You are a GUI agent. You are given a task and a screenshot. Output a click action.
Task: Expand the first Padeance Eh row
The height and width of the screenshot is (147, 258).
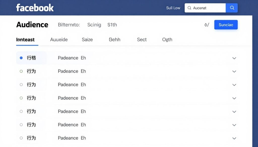[x=234, y=58]
